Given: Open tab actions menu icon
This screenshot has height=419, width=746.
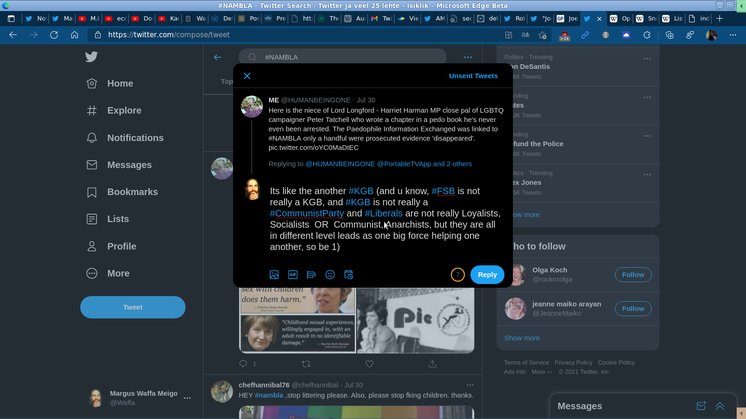Looking at the screenshot, I should click(12, 19).
